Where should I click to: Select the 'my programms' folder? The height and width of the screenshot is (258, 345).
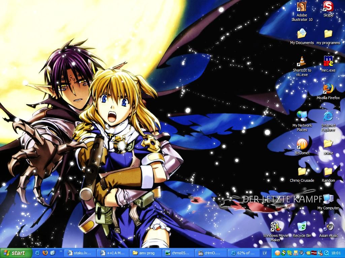coord(328,37)
